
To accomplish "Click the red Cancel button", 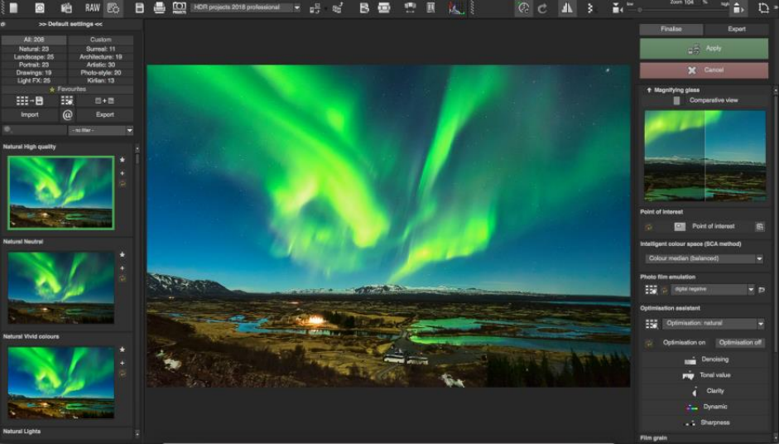I will tap(704, 70).
